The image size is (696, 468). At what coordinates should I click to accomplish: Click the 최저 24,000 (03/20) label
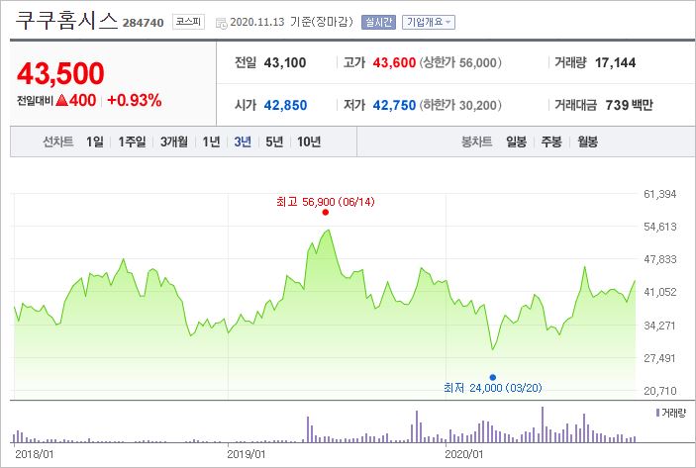click(x=493, y=388)
